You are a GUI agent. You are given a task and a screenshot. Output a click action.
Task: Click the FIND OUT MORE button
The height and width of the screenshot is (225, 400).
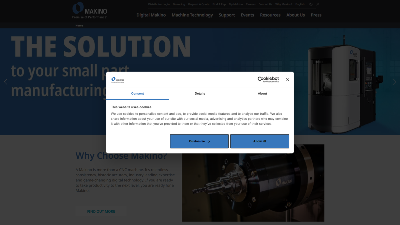point(101,211)
